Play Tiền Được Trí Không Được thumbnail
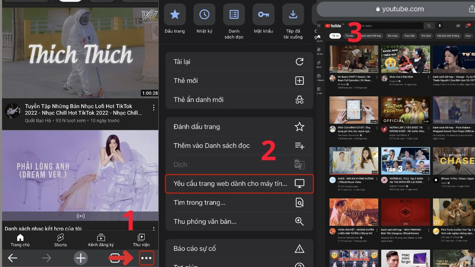 click(405, 110)
